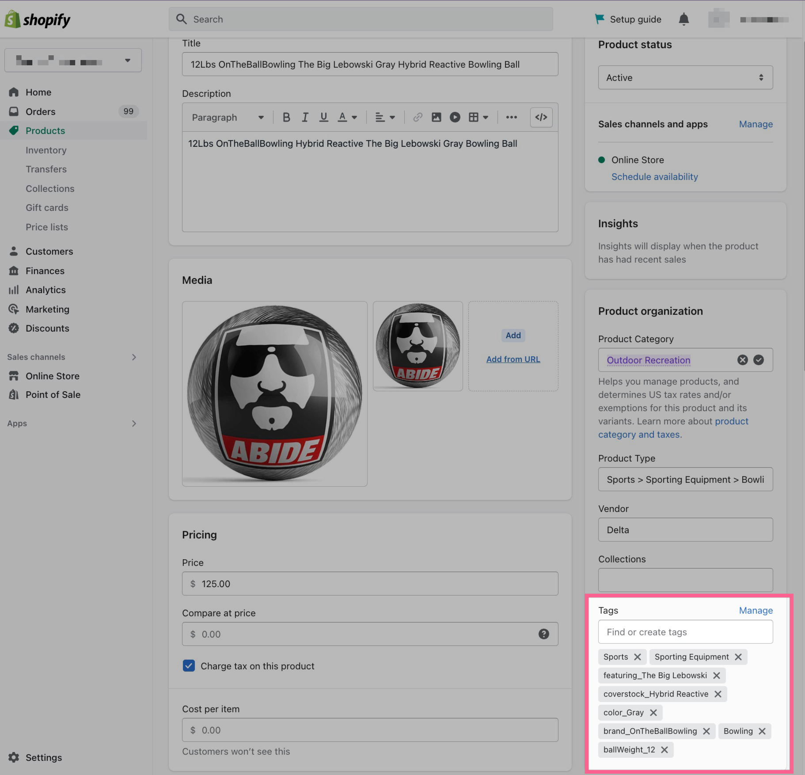Viewport: 805px width, 775px height.
Task: Open the insert table dropdown
Action: pos(478,118)
